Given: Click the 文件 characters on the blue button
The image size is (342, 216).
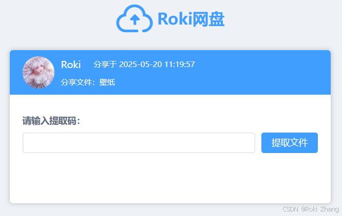Looking at the screenshot, I should coord(299,143).
